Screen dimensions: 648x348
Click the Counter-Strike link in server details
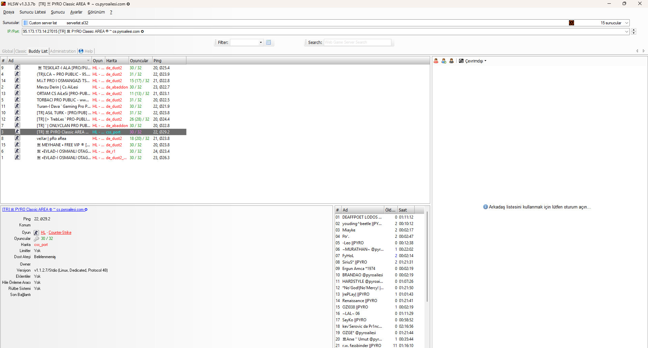coord(60,232)
